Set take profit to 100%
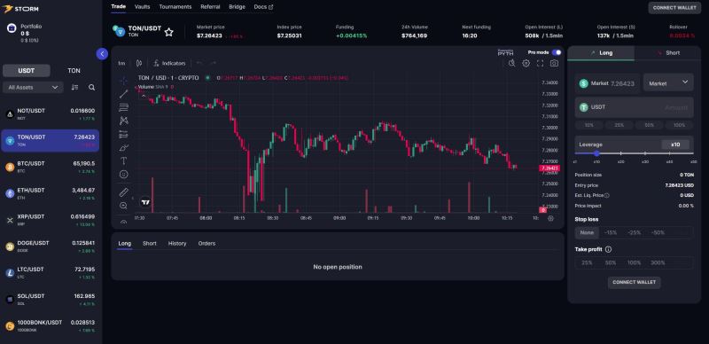The width and height of the screenshot is (709, 344). pyautogui.click(x=634, y=263)
